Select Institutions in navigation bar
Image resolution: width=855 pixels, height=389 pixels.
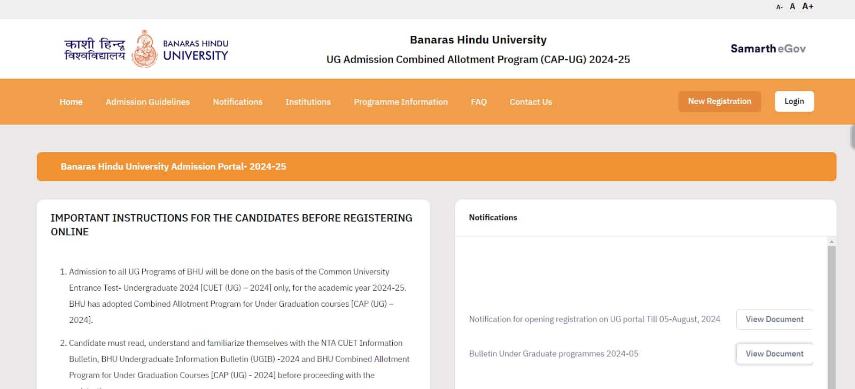[x=308, y=102]
